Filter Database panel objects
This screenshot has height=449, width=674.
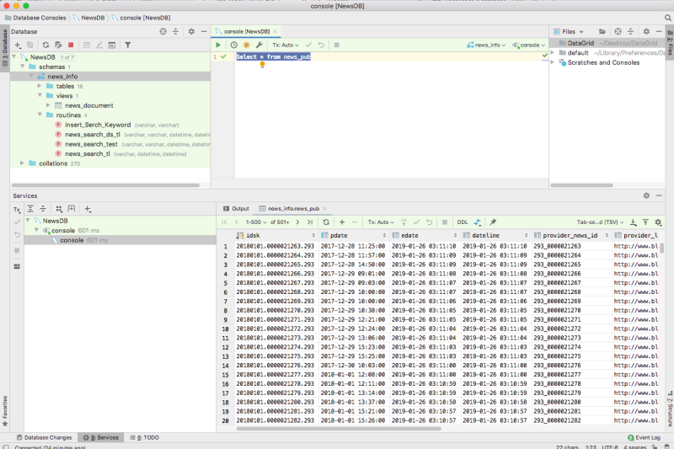(128, 45)
